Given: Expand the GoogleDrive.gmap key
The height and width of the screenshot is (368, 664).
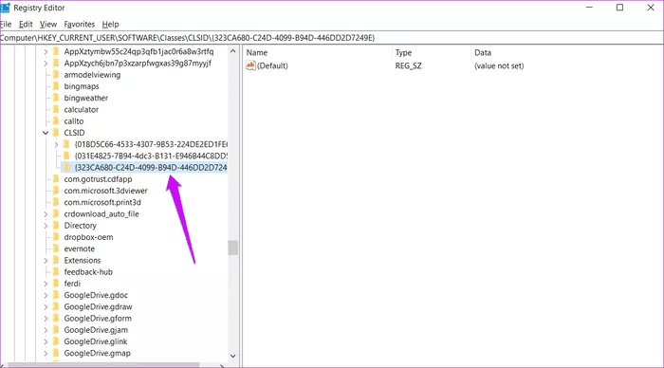Looking at the screenshot, I should tap(46, 353).
